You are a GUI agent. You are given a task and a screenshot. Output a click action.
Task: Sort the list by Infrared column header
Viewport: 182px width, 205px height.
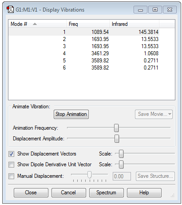[134, 24]
